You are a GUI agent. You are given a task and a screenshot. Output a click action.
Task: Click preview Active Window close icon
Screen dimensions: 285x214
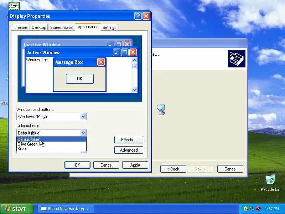tap(133, 52)
